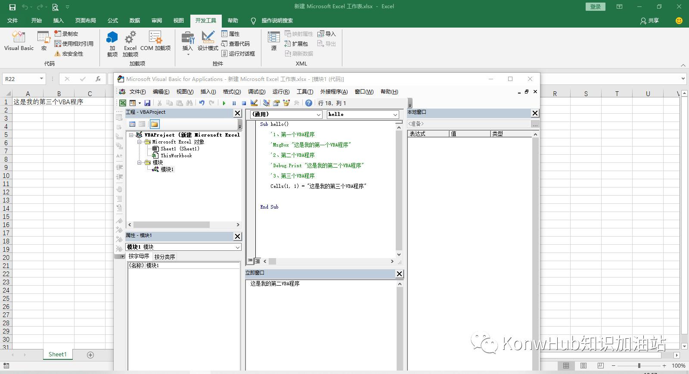Open Visual Basic editor from the Excel ribbon

(x=19, y=41)
